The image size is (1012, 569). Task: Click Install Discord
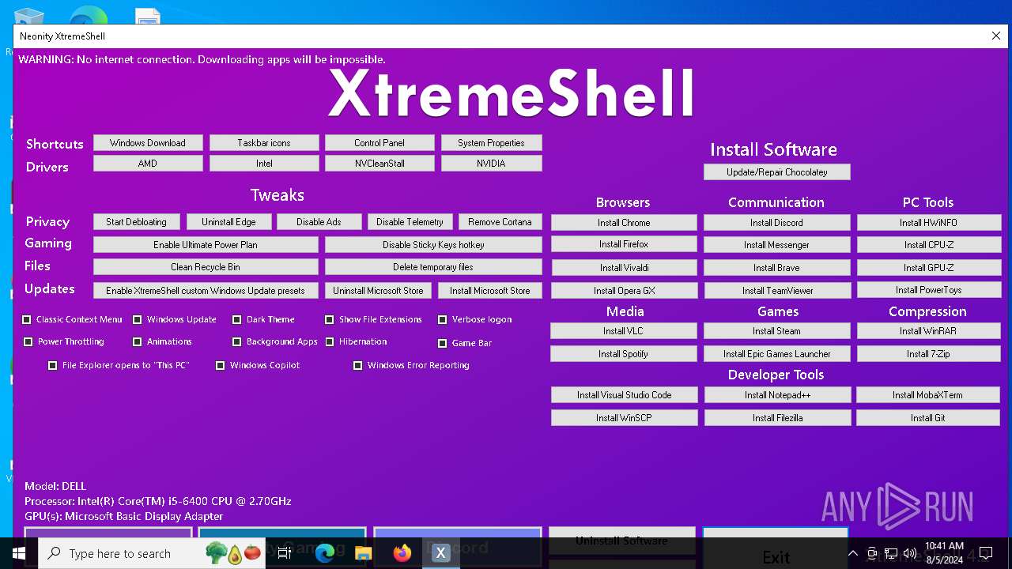click(x=776, y=223)
